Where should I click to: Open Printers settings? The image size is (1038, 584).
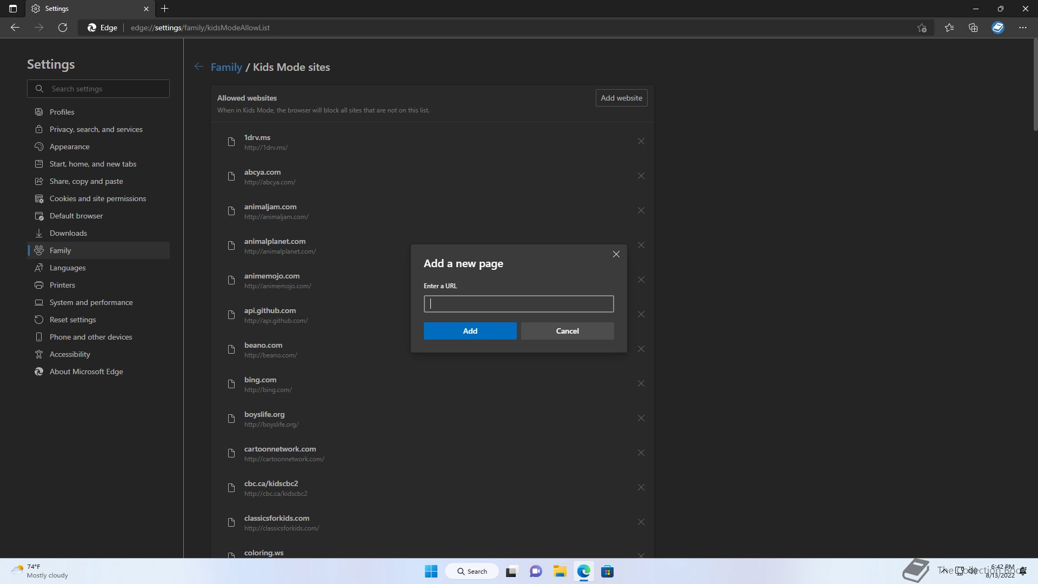coord(98,285)
